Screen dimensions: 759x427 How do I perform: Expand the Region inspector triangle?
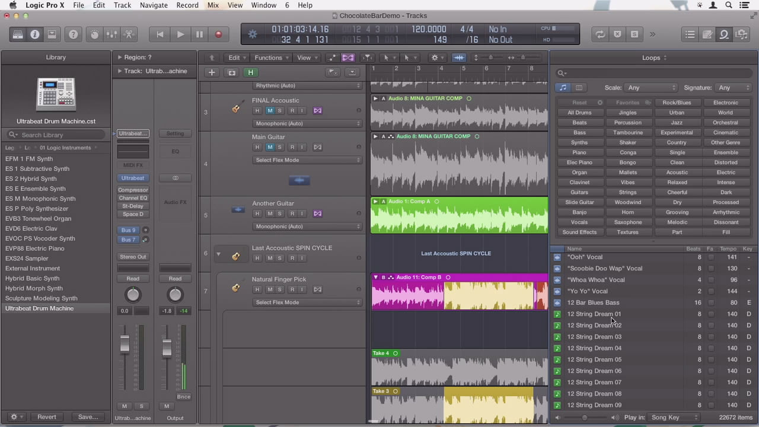pyautogui.click(x=120, y=58)
